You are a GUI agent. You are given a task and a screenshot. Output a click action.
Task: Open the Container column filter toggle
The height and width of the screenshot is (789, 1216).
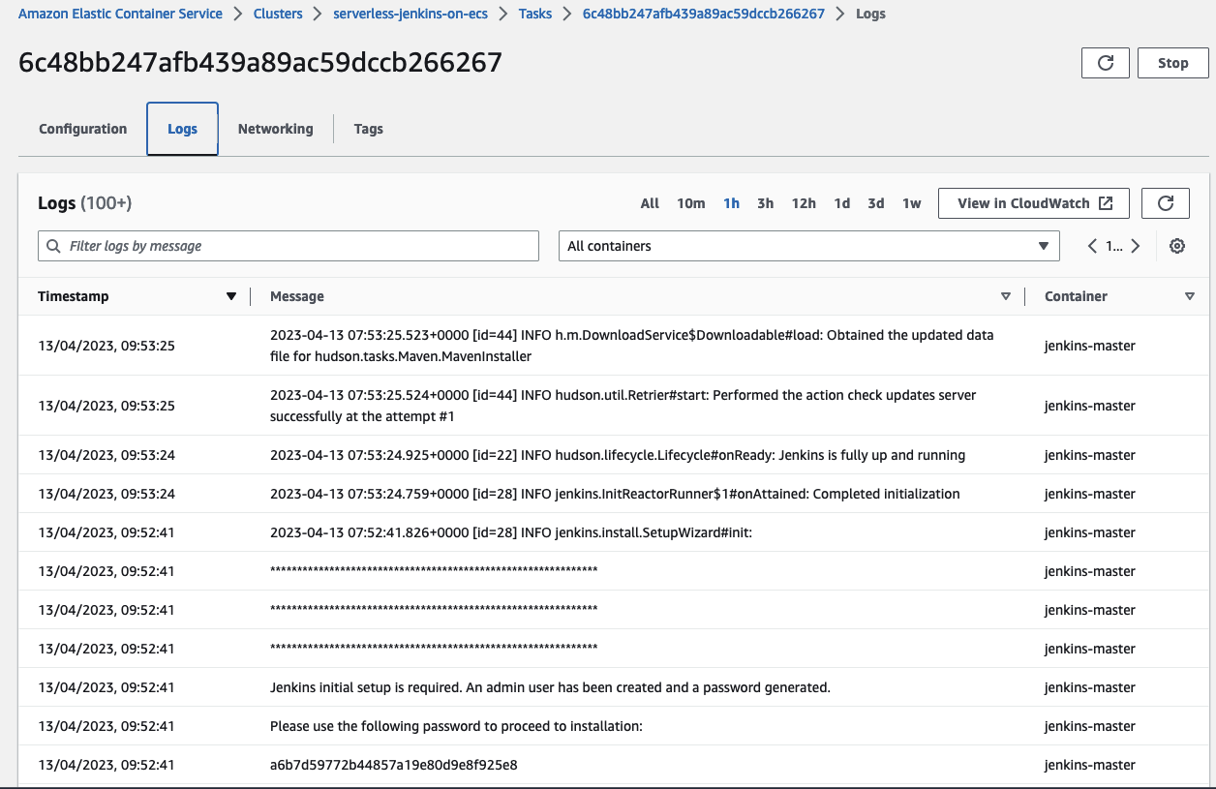[x=1190, y=296]
